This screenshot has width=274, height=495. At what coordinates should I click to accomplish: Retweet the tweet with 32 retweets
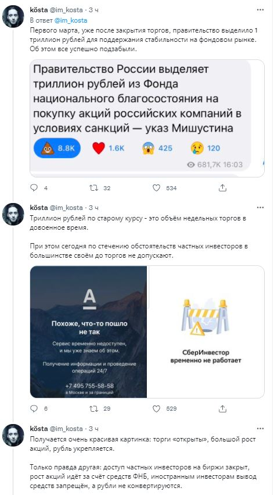tap(93, 188)
